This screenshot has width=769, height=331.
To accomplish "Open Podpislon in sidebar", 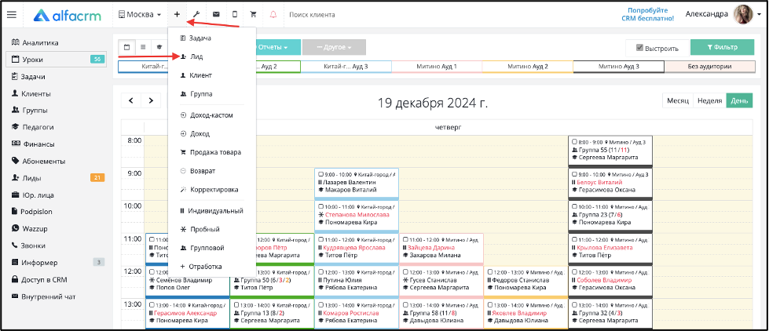I will pos(32,212).
